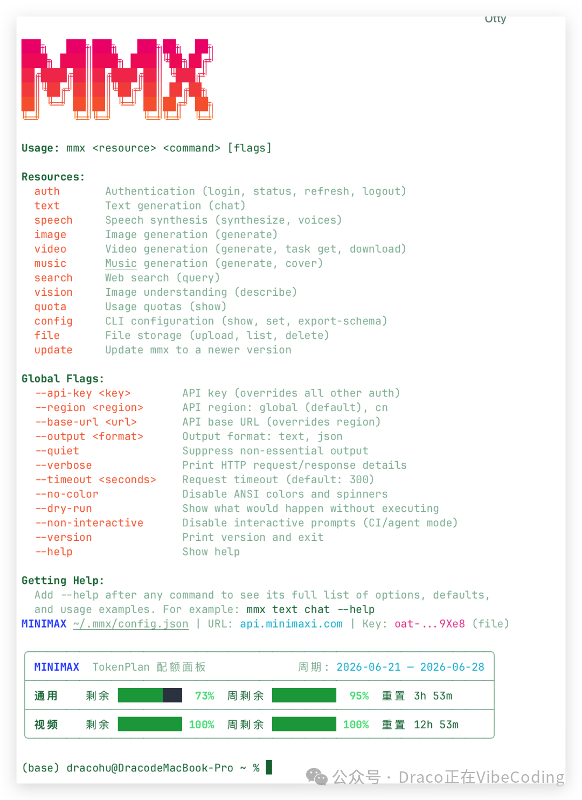
Task: Click the 'Getting Help:' heading
Action: [63, 580]
